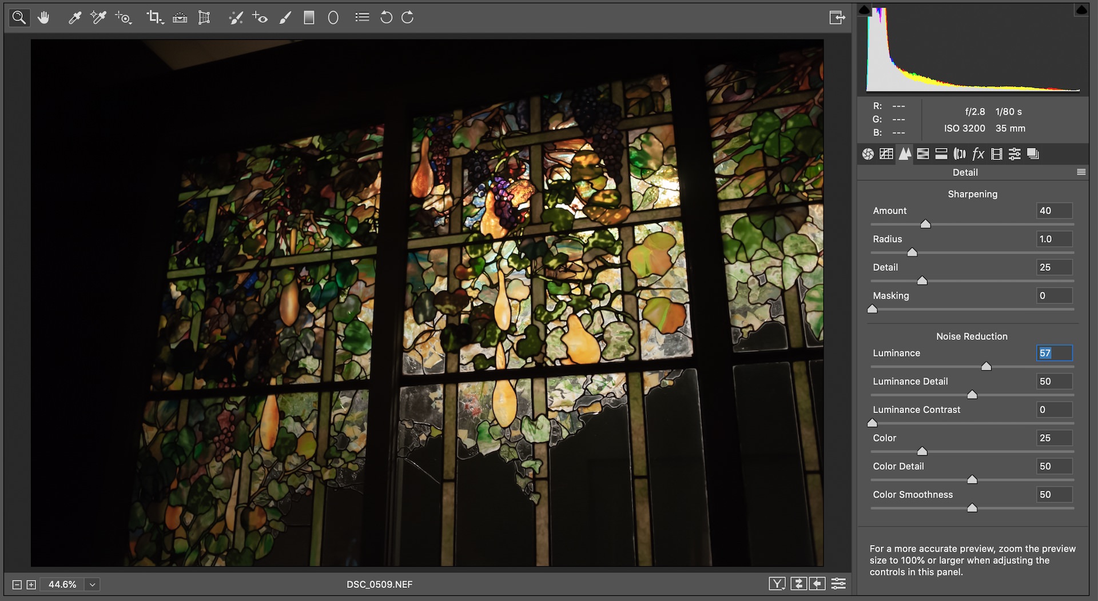Switch to the Detail panel tab

(x=905, y=154)
